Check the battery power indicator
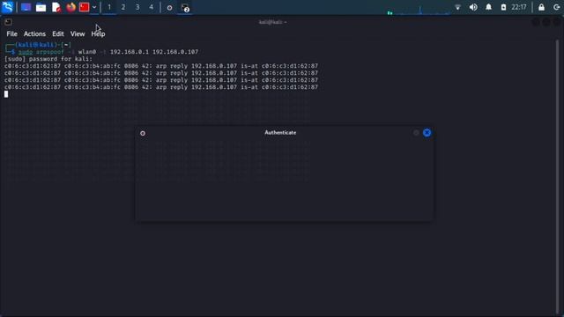The image size is (564, 317). 503,7
